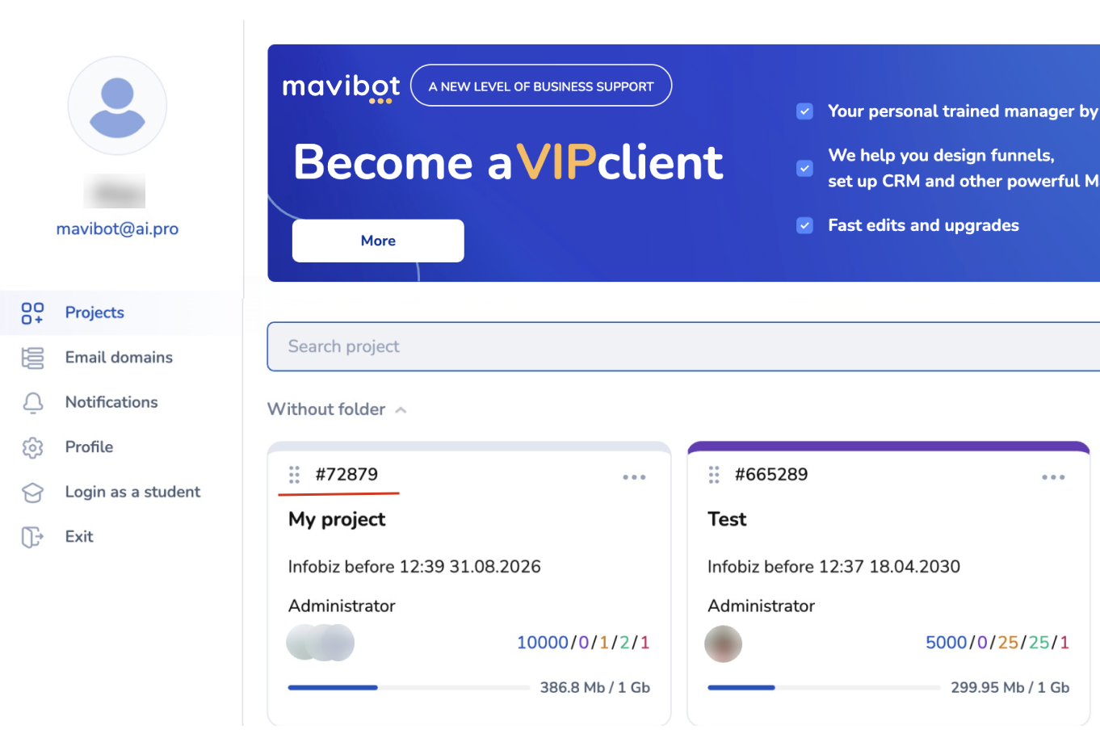Toggle the Fast edits and upgrades checkbox
The height and width of the screenshot is (738, 1100).
tap(804, 225)
